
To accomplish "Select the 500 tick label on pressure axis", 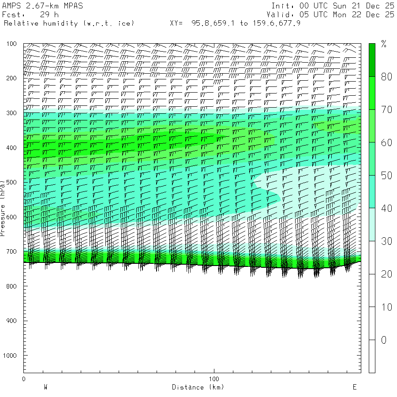I will tap(11, 182).
